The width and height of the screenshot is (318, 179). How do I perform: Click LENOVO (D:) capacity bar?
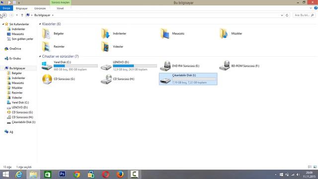coord(135,66)
